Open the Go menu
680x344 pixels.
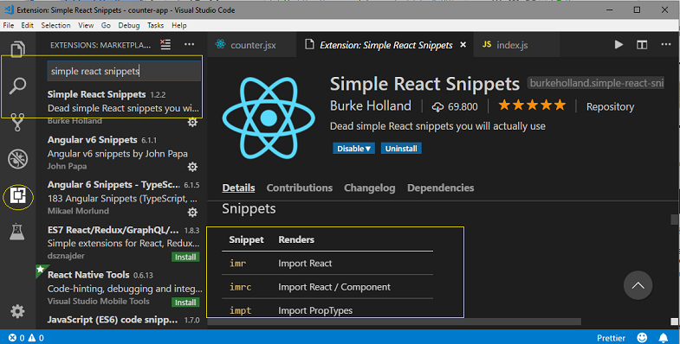(106, 26)
